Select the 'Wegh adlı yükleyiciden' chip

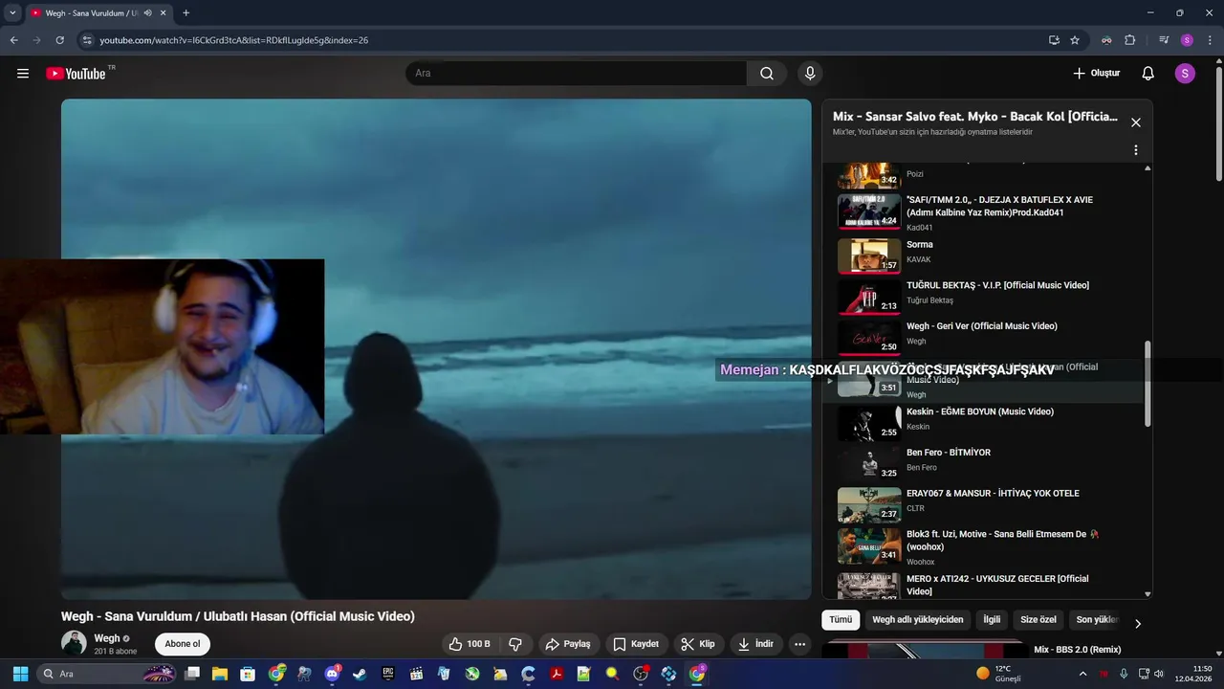pos(918,620)
